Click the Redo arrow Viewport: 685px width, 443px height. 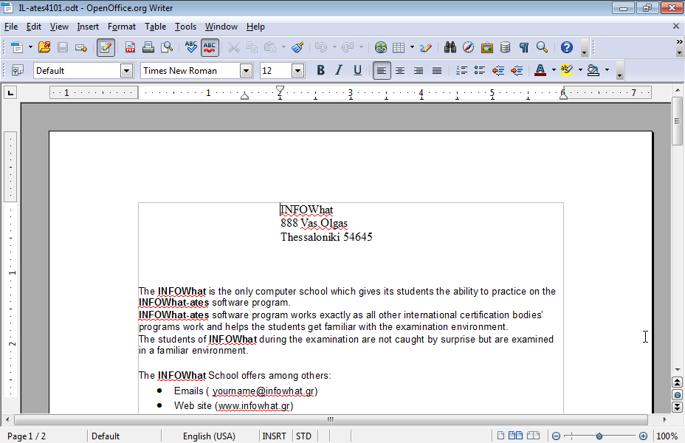pos(348,47)
